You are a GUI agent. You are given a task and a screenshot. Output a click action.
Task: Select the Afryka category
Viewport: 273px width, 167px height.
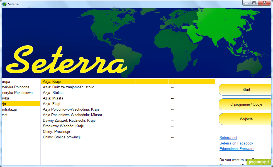[21, 98]
